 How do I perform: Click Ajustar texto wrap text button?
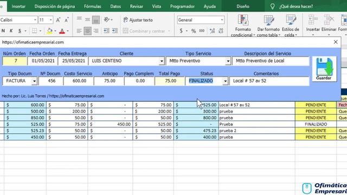138,20
